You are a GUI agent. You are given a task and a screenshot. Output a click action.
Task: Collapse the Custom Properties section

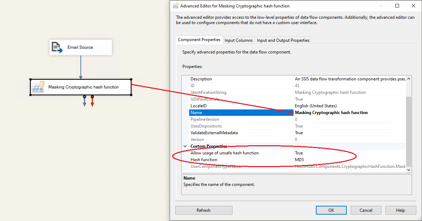[185, 146]
